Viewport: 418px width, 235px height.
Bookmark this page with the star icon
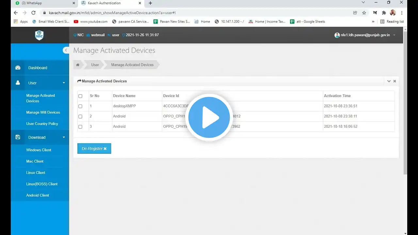click(364, 13)
